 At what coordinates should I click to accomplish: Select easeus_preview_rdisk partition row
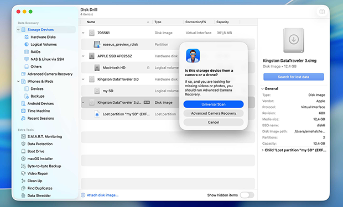pos(168,44)
